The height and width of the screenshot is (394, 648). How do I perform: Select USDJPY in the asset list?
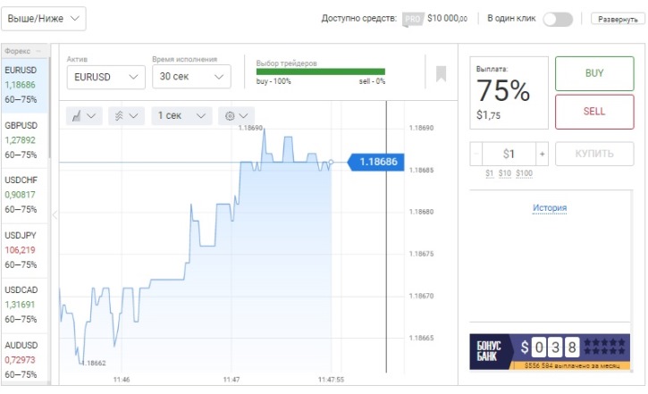pyautogui.click(x=25, y=249)
